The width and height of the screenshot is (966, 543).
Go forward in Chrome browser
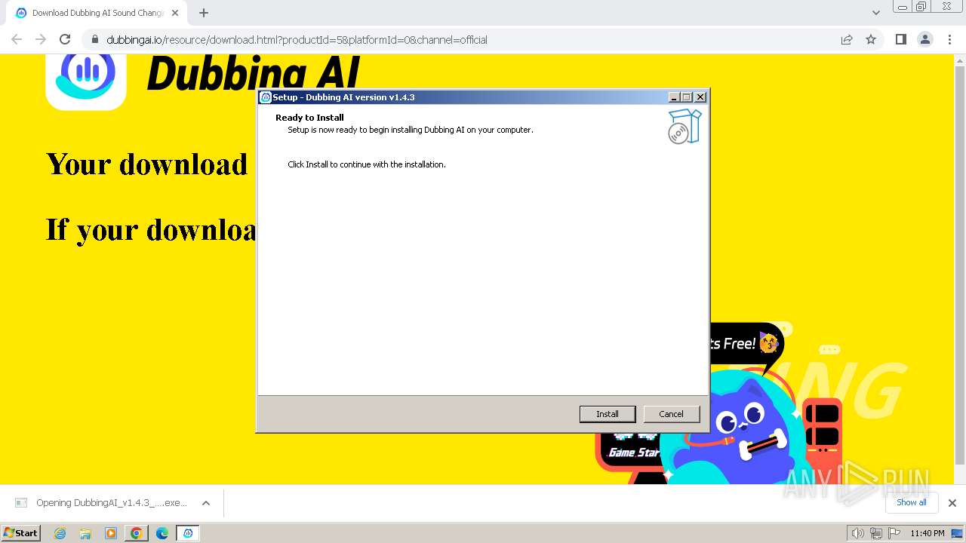point(41,39)
